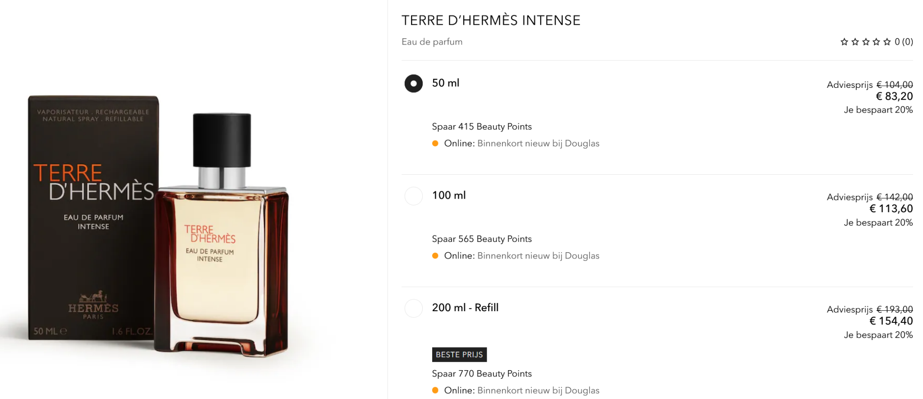Screen dimensions: 923x399
Task: Pick the 200 ml - Refill radio option
Action: point(413,308)
